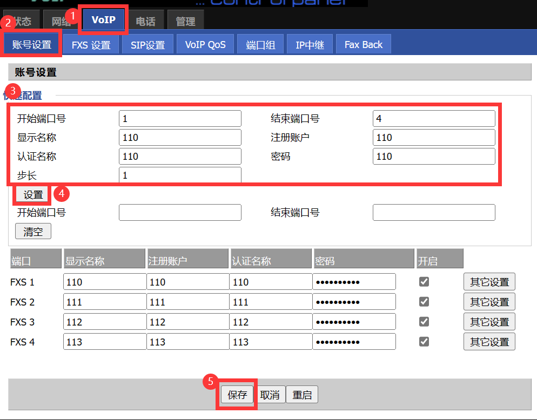Select the 账号设置 sub-tab
Viewport: 537px width, 420px height.
click(32, 45)
